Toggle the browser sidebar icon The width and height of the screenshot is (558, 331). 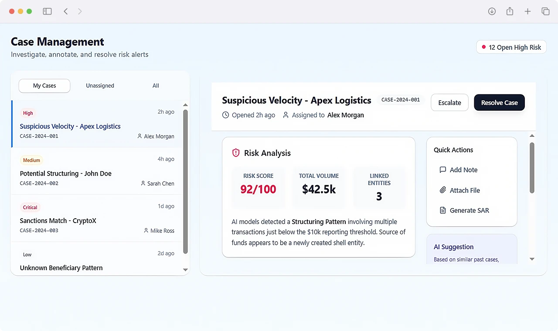tap(47, 11)
